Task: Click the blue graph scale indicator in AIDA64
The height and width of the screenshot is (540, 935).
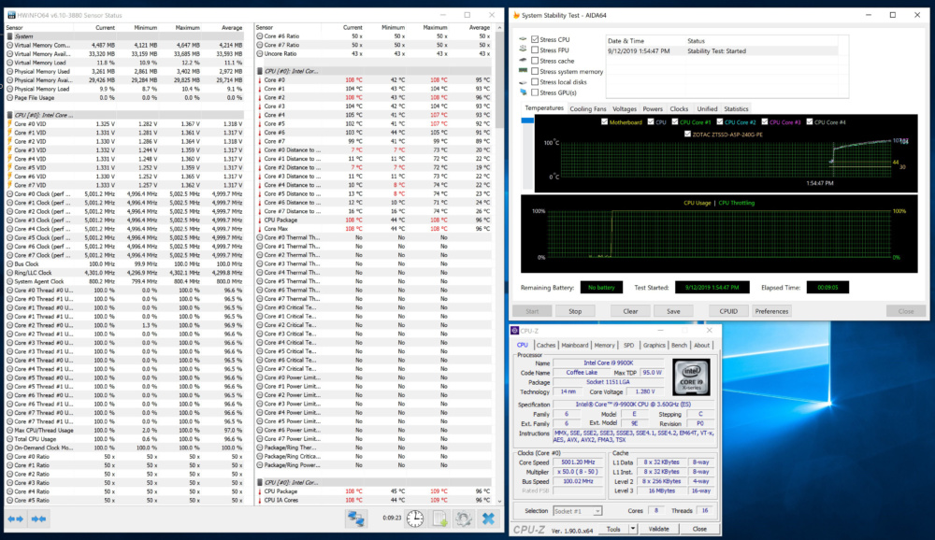Action: [x=527, y=121]
